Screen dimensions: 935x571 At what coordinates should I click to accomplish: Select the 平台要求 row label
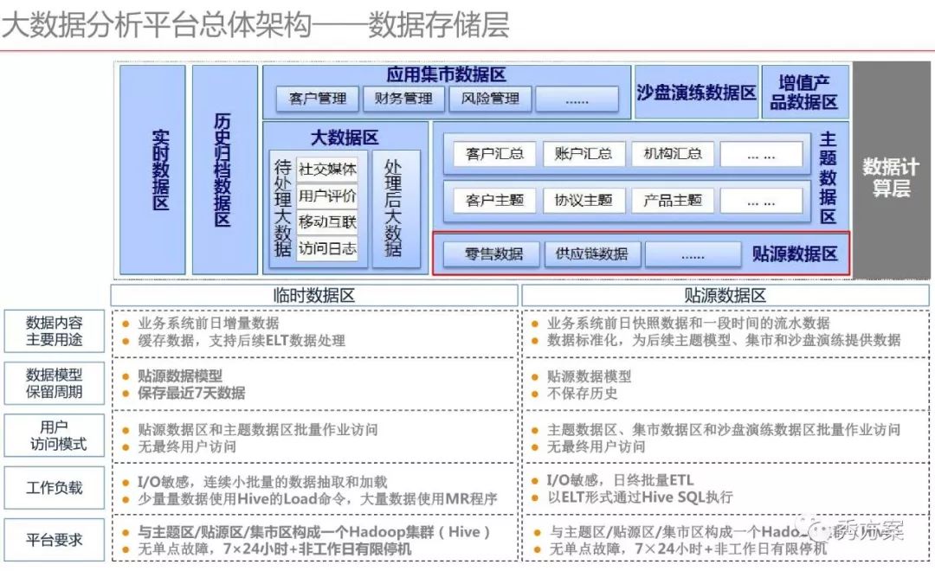click(x=55, y=540)
